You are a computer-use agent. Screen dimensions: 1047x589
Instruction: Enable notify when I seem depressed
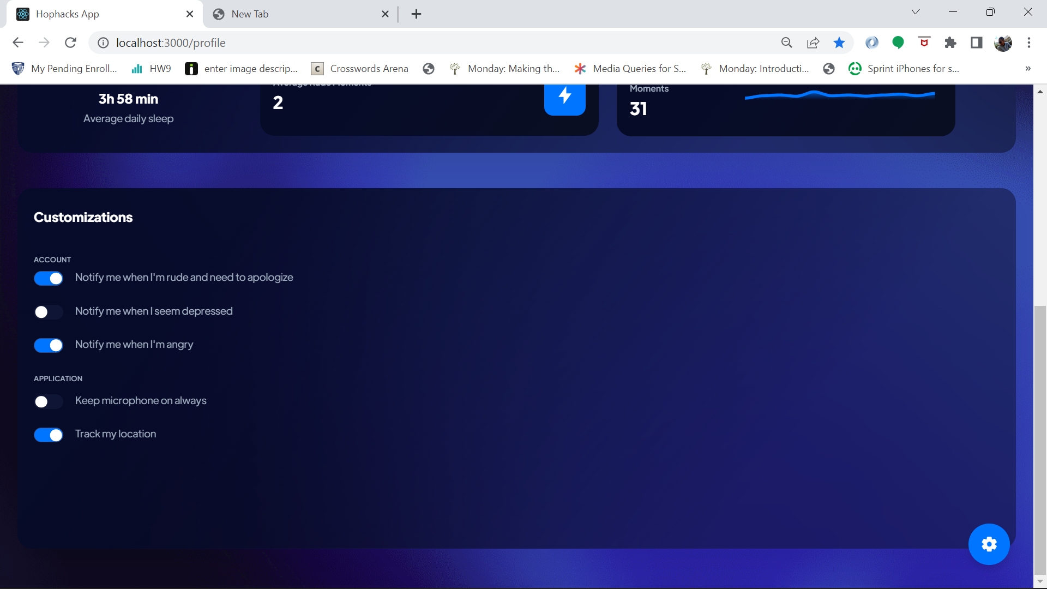pos(49,312)
